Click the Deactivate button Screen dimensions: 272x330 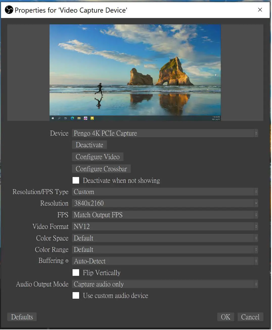(x=89, y=145)
